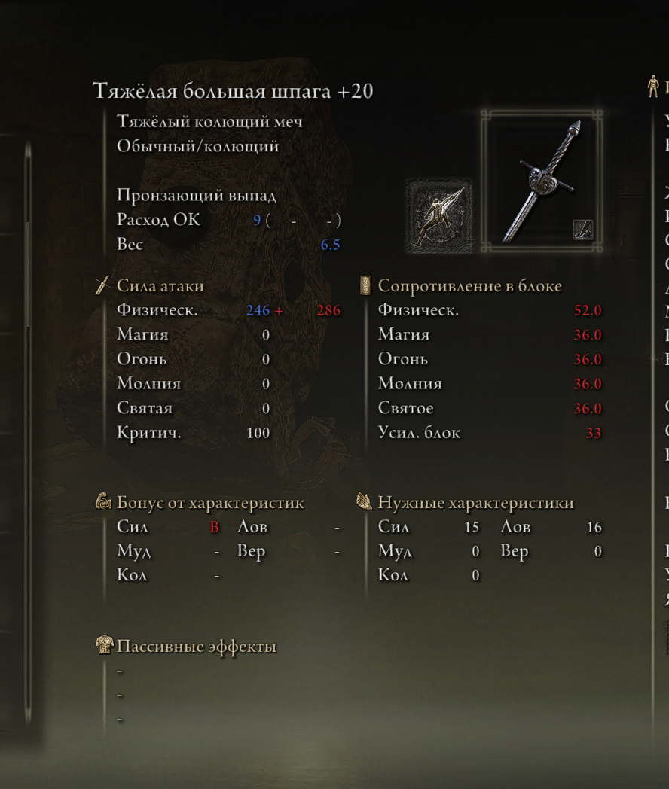The width and height of the screenshot is (669, 789).
Task: Click the Сил scaling grade B
Action: 215,527
